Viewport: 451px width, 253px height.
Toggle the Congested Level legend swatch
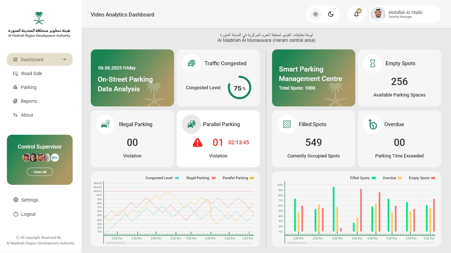[177, 178]
